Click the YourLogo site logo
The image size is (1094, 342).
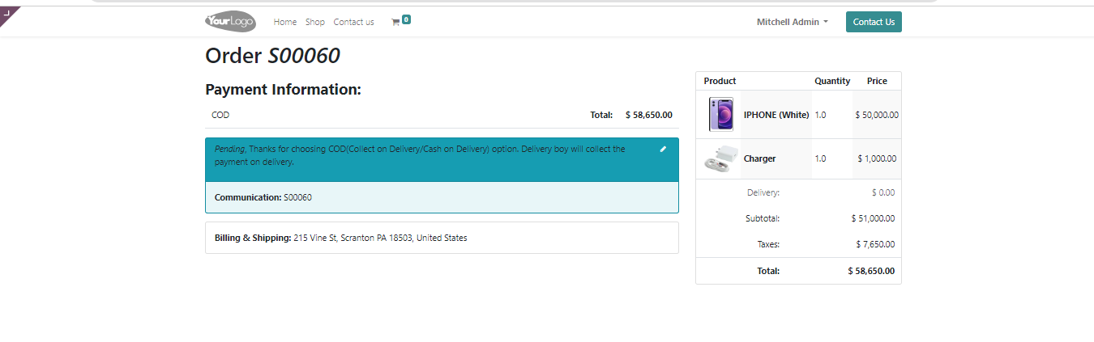pyautogui.click(x=230, y=22)
